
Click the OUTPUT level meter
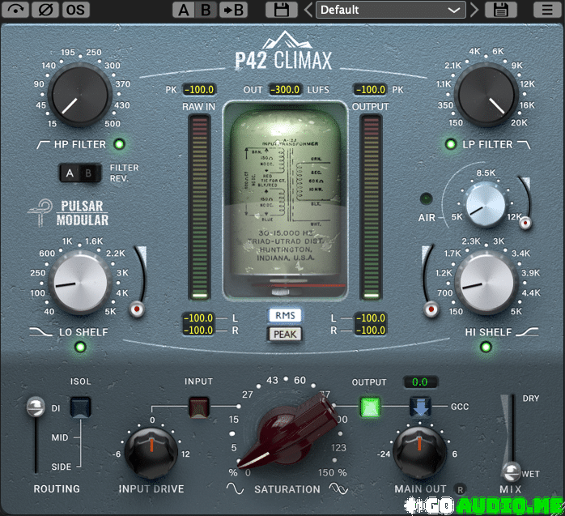372,207
